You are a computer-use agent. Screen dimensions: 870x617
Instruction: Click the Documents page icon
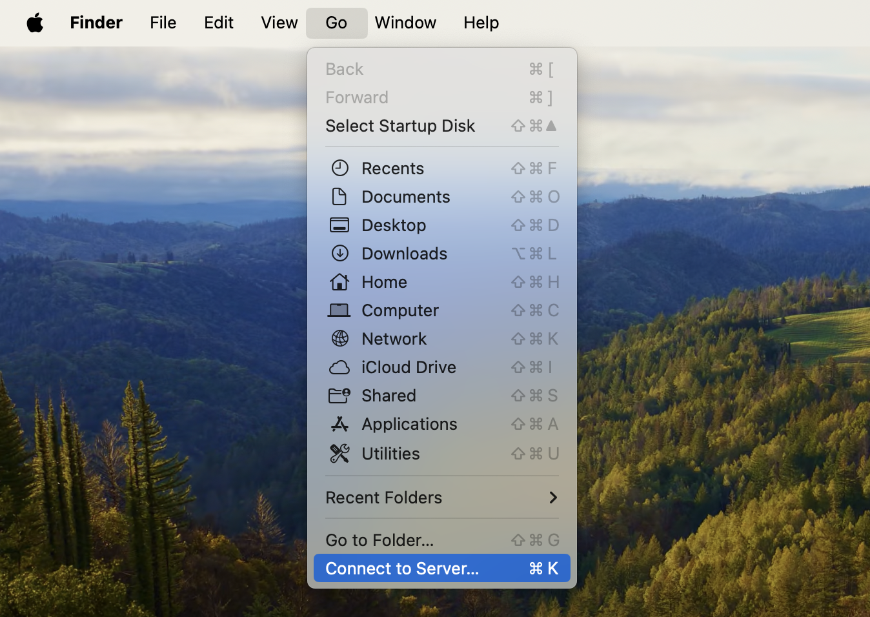(x=339, y=196)
